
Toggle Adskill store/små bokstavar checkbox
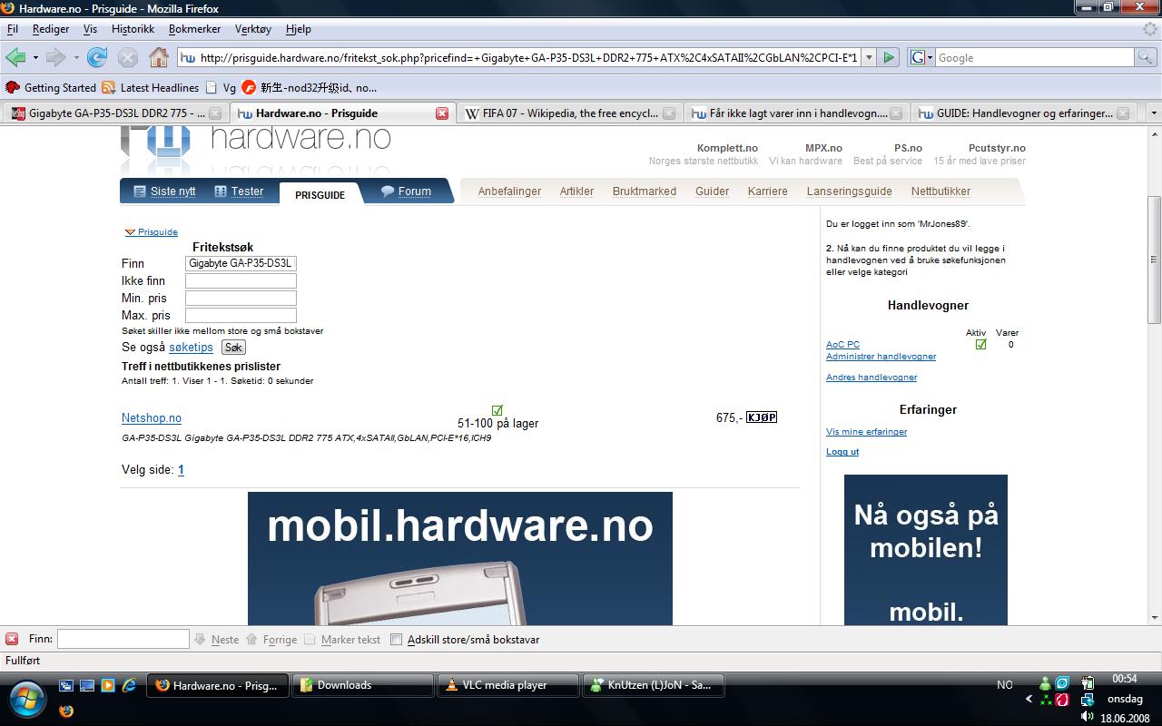point(396,639)
